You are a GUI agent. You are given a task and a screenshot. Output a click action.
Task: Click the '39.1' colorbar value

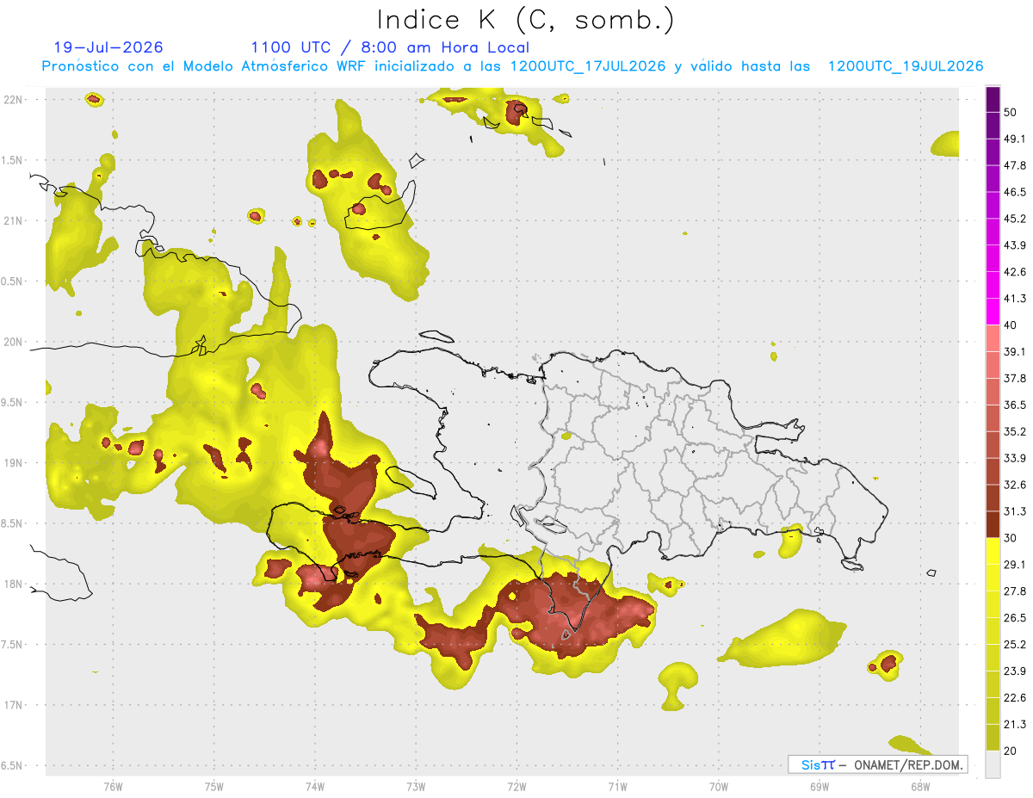(1015, 352)
